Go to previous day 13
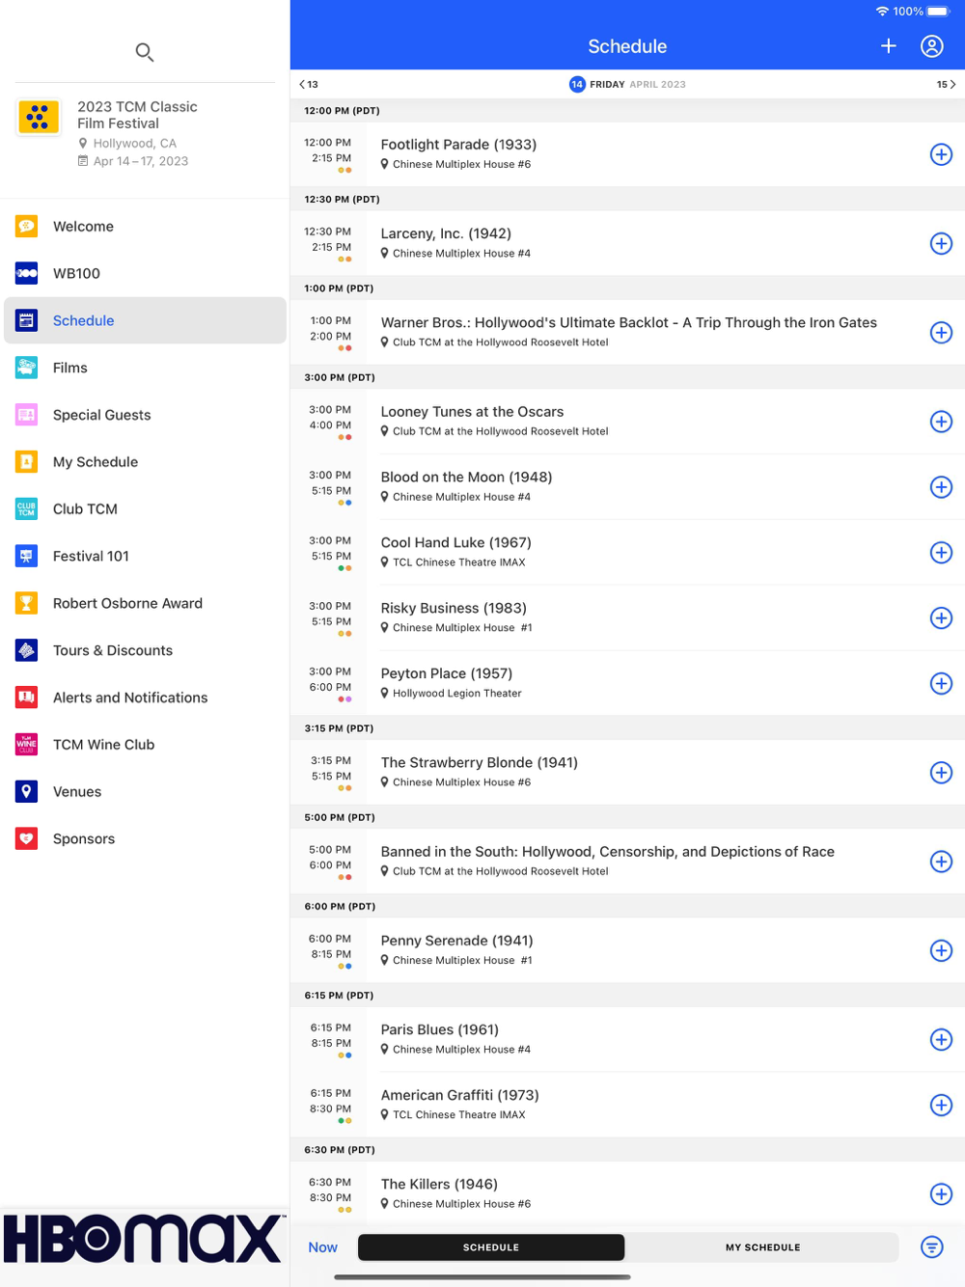This screenshot has width=965, height=1287. tap(309, 84)
